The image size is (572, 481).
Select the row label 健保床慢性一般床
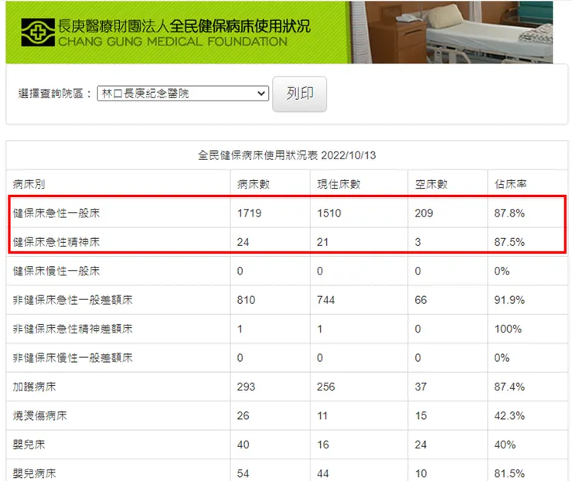(x=56, y=271)
